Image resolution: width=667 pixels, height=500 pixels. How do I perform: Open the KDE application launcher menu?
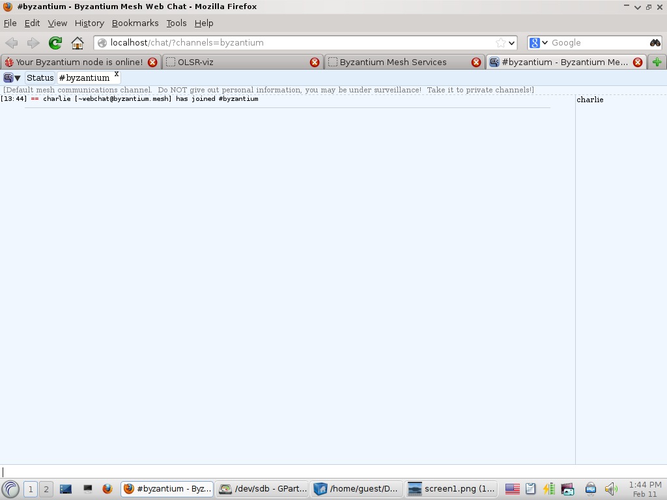[10, 489]
